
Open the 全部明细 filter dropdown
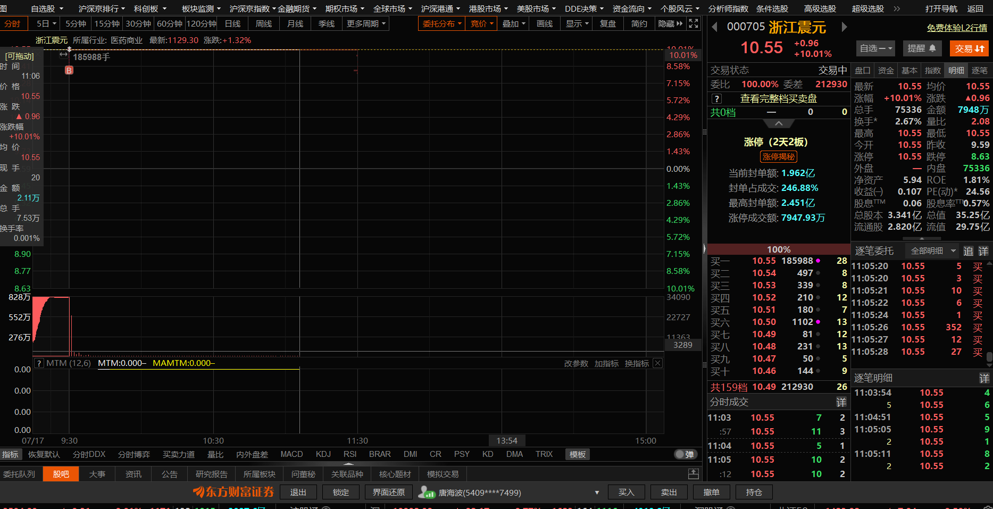pyautogui.click(x=932, y=251)
